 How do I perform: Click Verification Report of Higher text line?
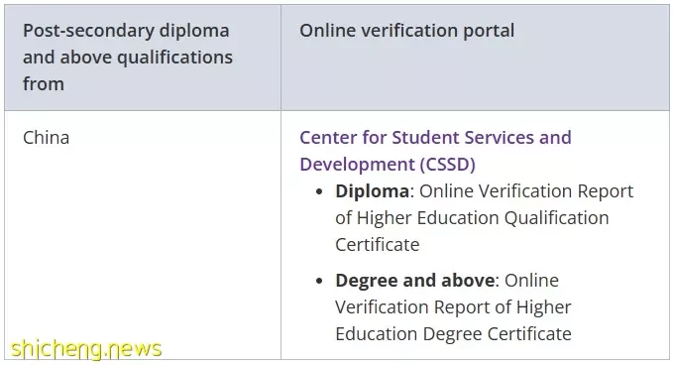(453, 307)
